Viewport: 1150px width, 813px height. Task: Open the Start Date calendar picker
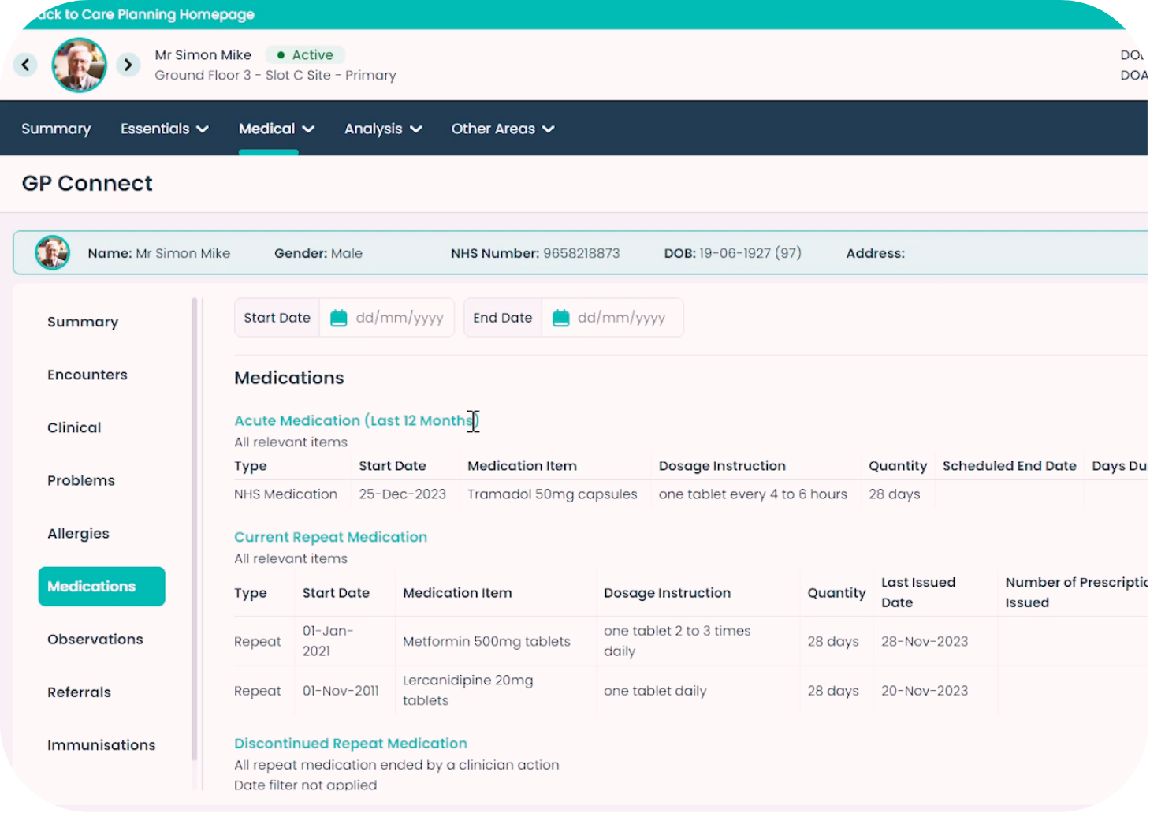click(338, 317)
